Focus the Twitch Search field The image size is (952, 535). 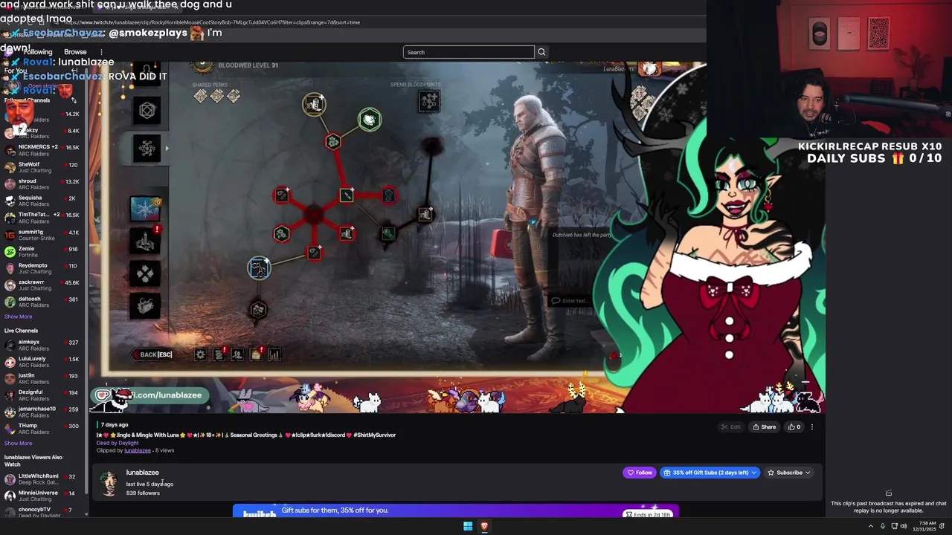click(x=469, y=52)
